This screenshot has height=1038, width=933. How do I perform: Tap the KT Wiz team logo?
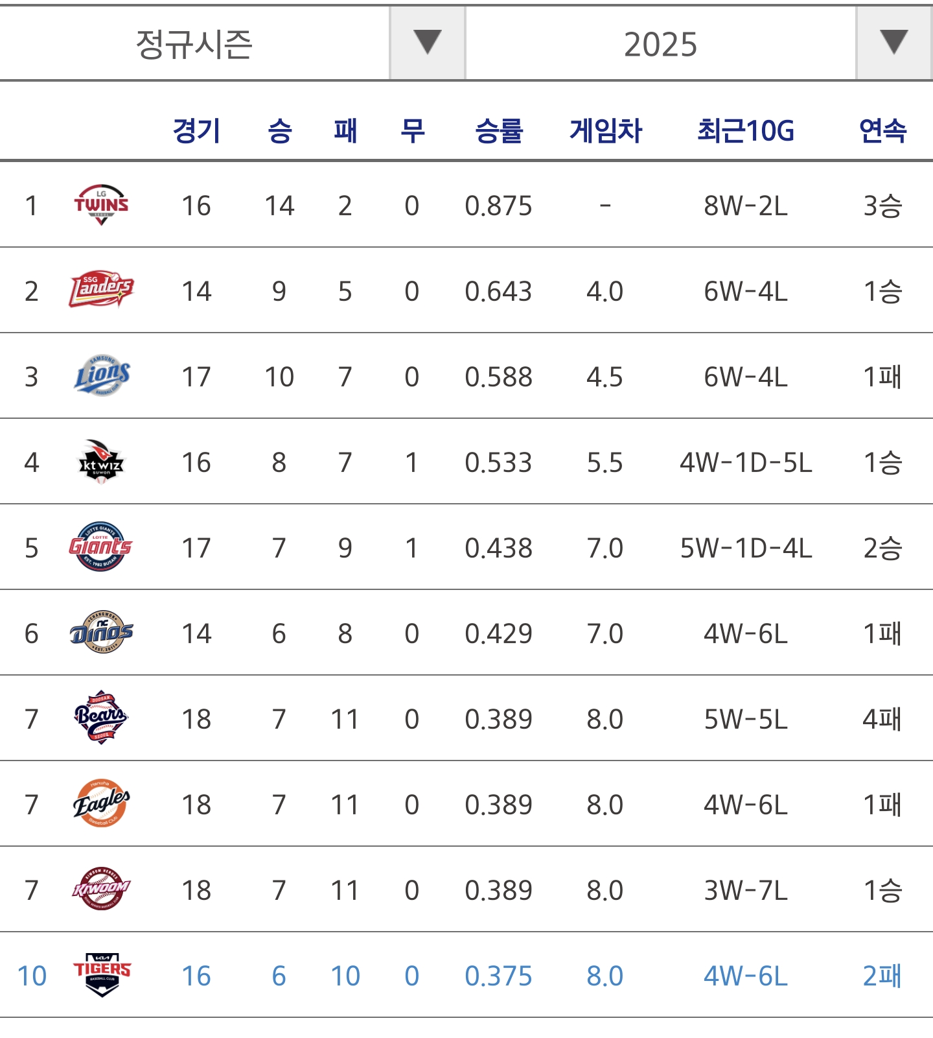point(101,462)
